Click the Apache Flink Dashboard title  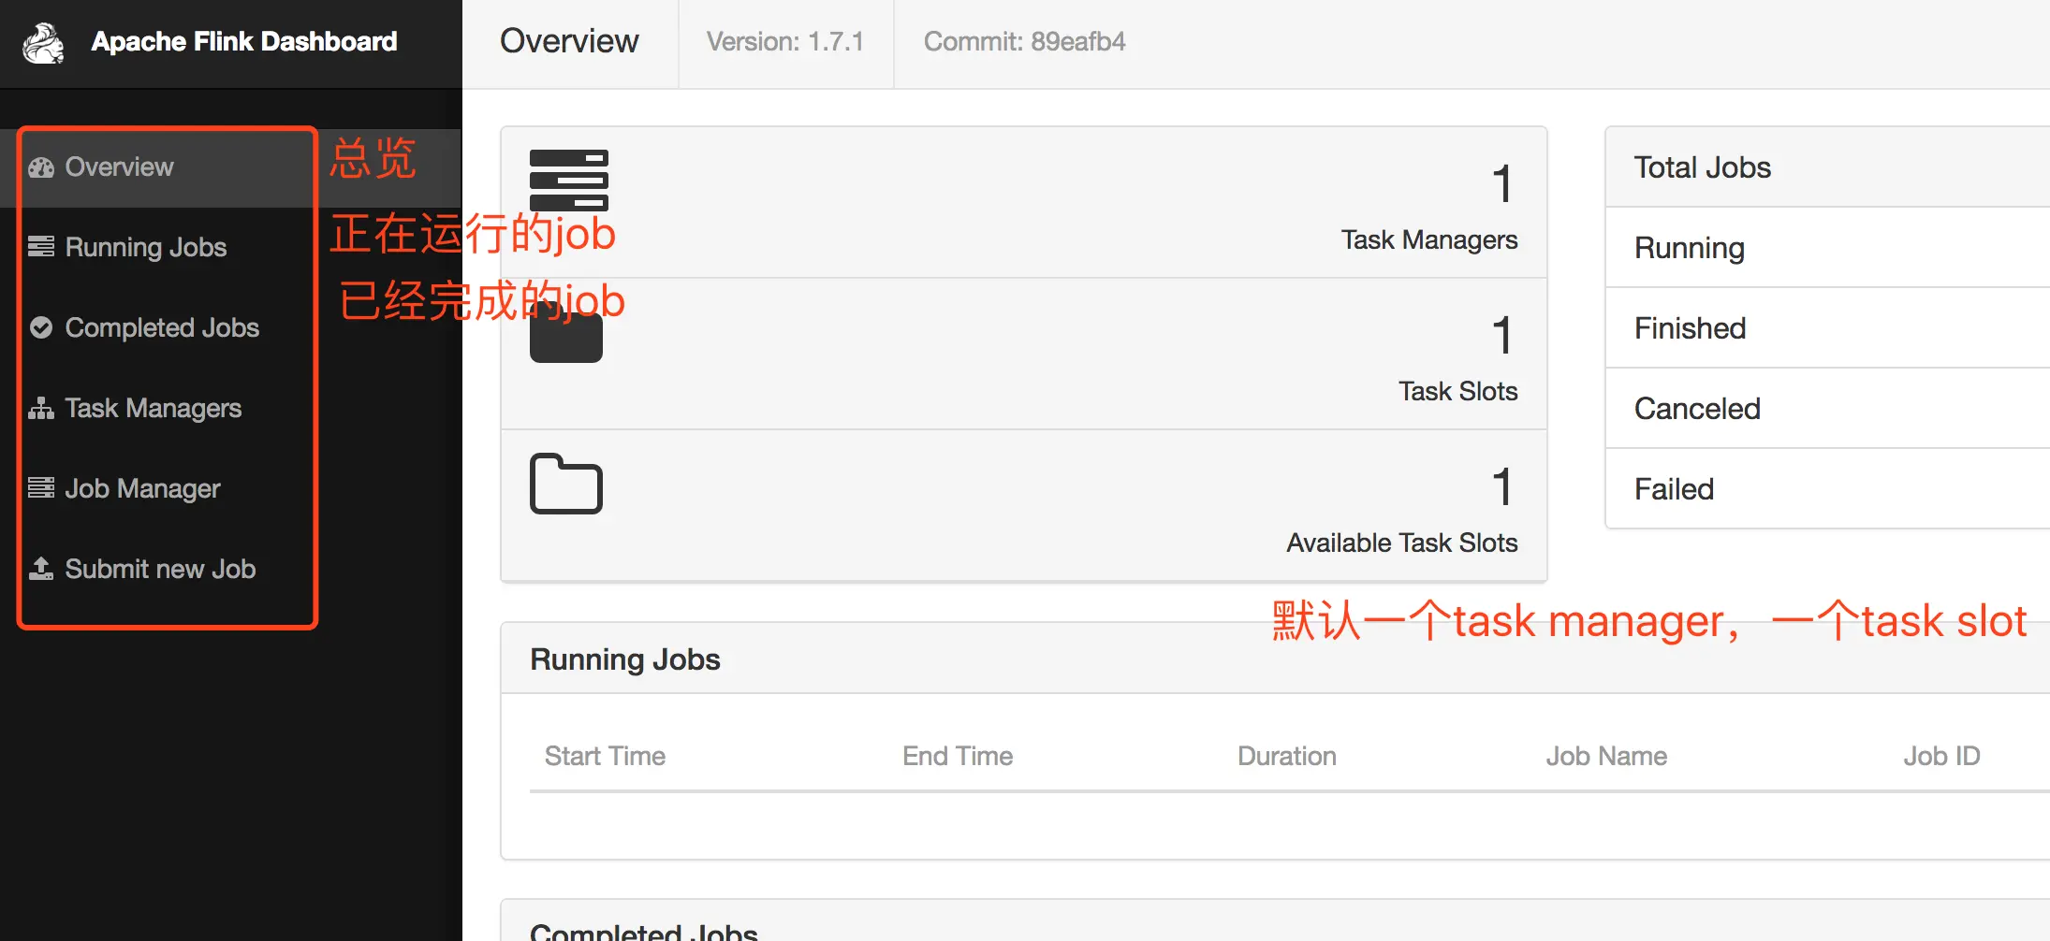244,42
